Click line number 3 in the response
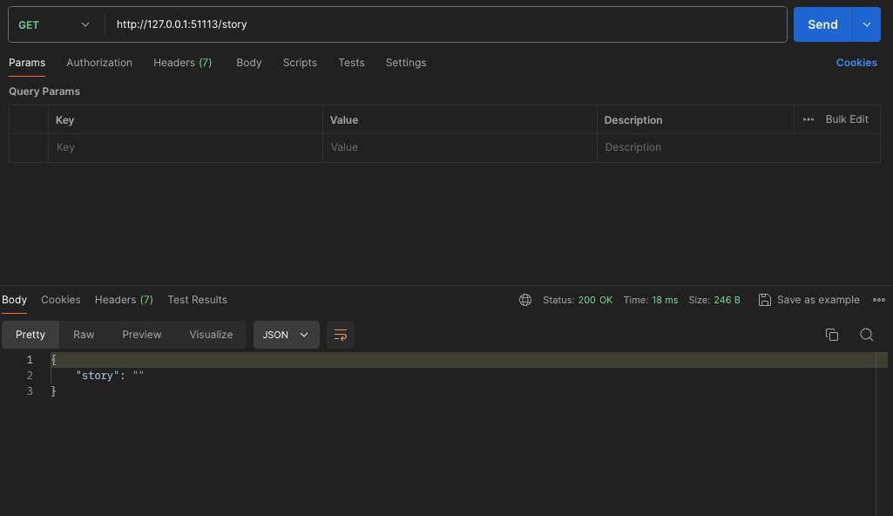Viewport: 893px width, 516px height. 30,391
